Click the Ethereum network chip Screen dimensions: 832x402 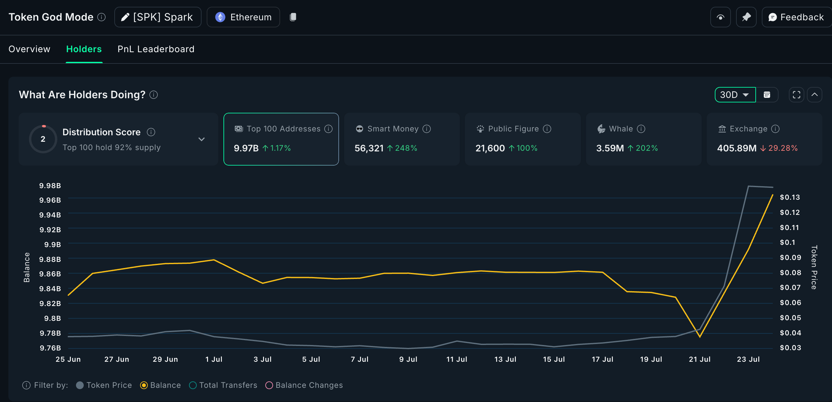point(243,17)
